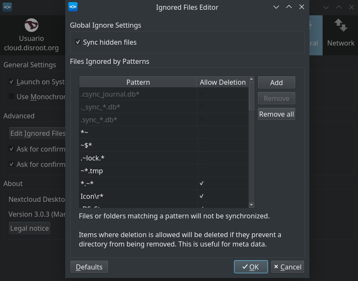This screenshot has width=358, height=281.
Task: Restore settings with the Defaults button
Action: point(89,267)
